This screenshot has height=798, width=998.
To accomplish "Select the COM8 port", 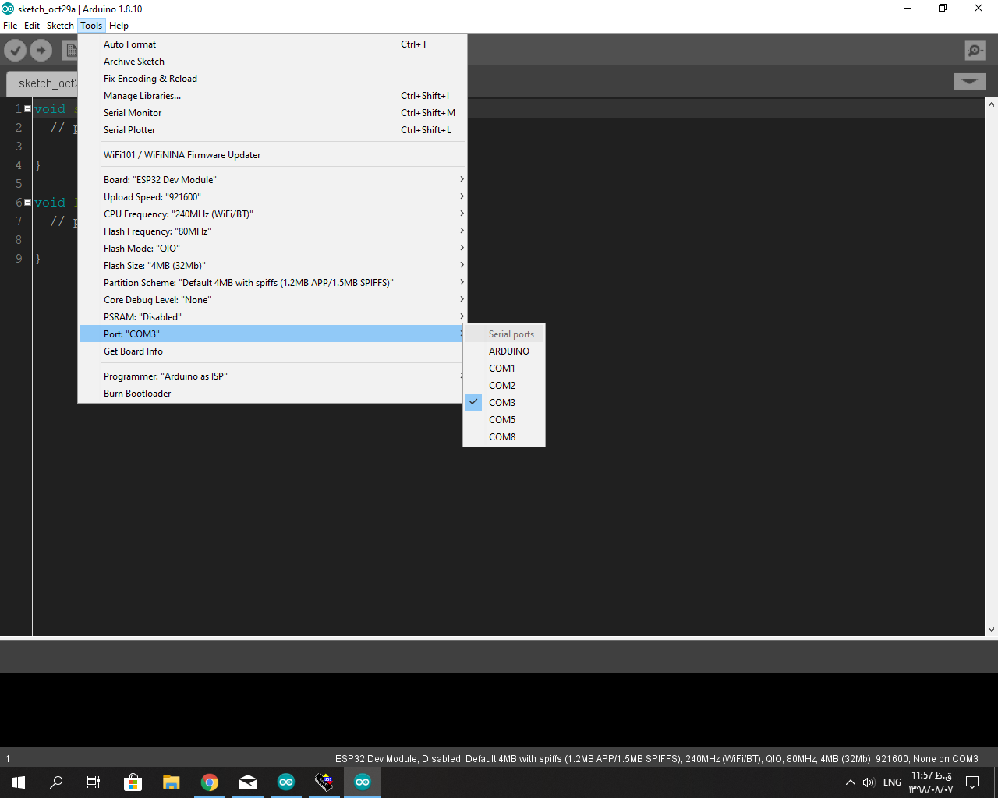I will pyautogui.click(x=504, y=437).
